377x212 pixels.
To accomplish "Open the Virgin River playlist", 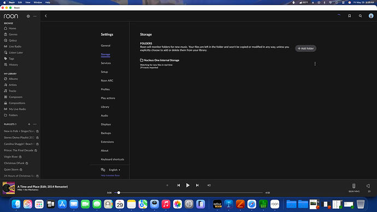I will click(x=11, y=157).
